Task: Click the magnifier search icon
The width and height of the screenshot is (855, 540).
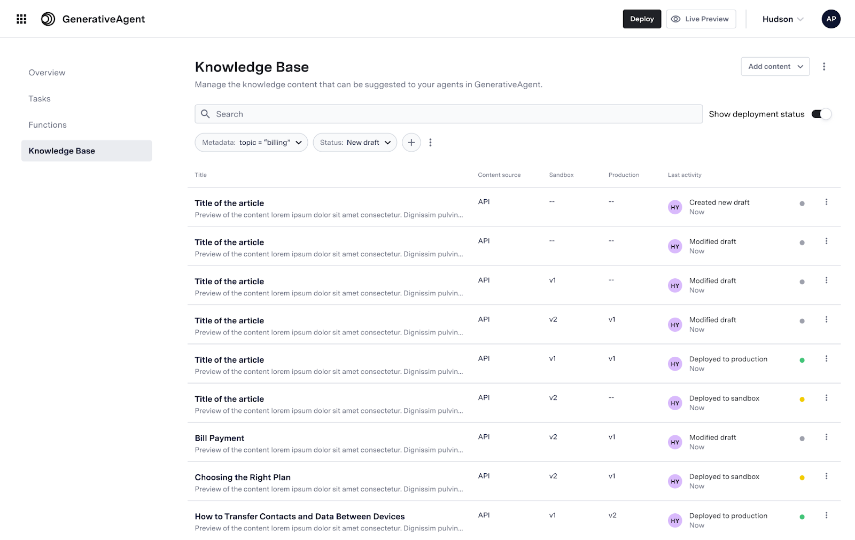Action: click(205, 114)
